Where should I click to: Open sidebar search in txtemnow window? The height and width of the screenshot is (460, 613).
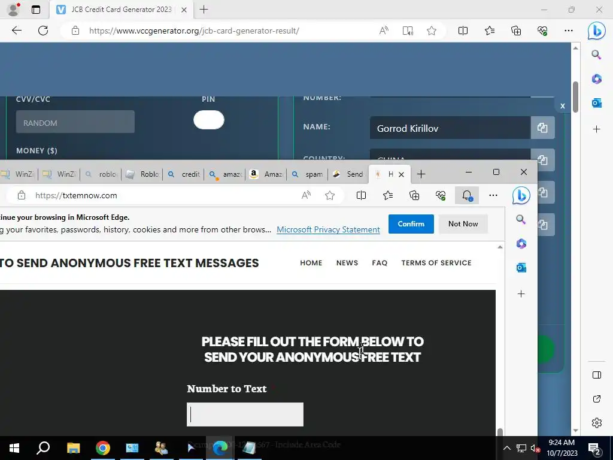(x=521, y=219)
